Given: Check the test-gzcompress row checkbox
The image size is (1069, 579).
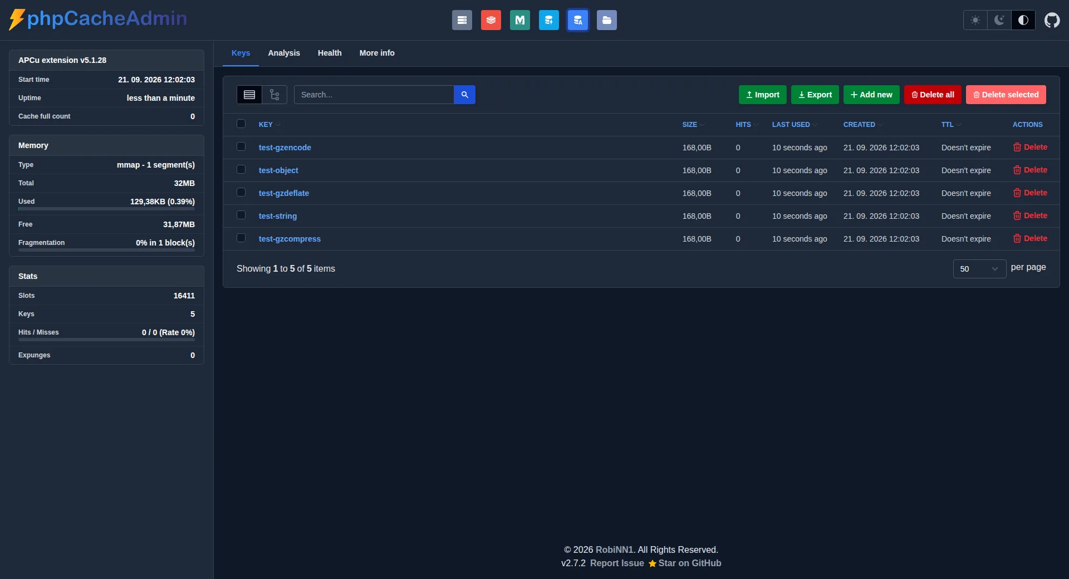Looking at the screenshot, I should [241, 238].
